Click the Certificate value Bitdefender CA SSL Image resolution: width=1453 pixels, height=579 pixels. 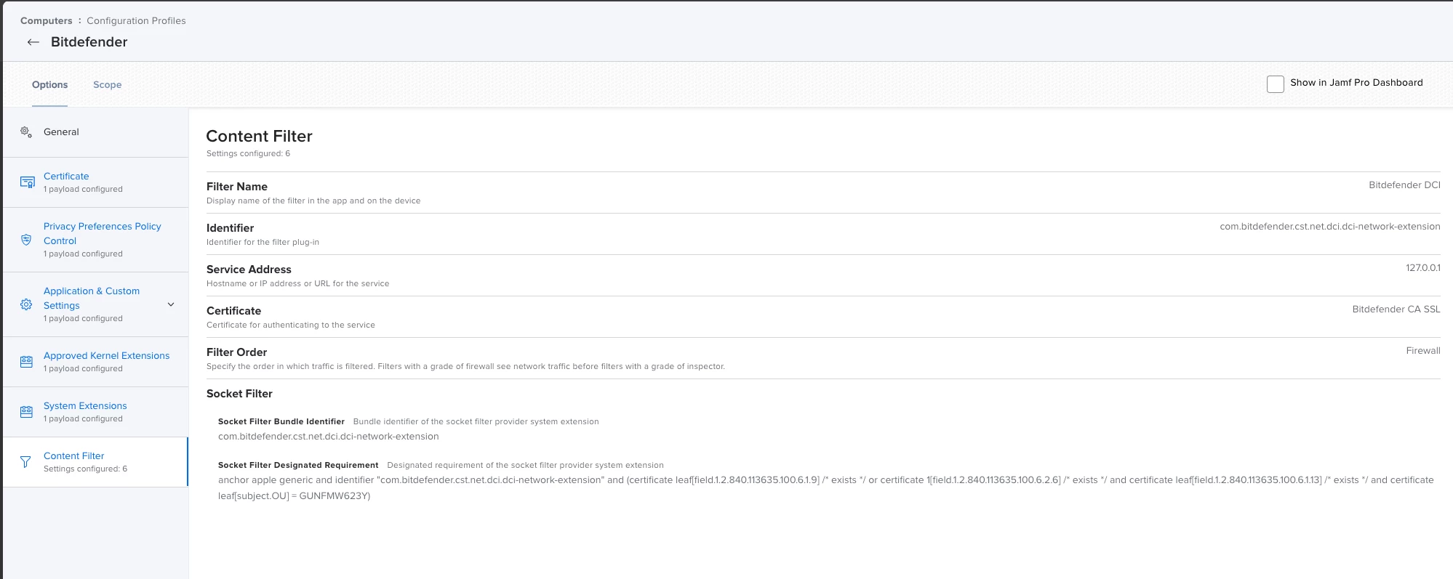[x=1396, y=309]
